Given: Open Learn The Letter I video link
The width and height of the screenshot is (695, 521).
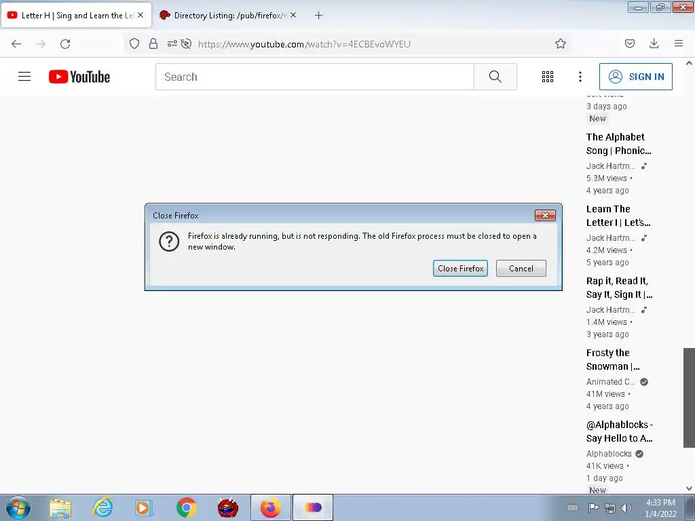Looking at the screenshot, I should click(618, 216).
